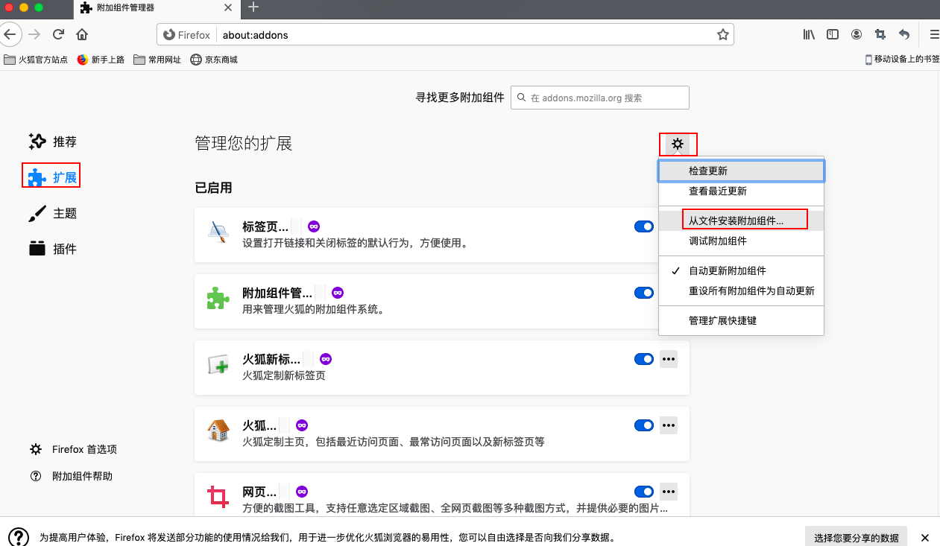Open the 京东商城 bookmark

point(214,60)
